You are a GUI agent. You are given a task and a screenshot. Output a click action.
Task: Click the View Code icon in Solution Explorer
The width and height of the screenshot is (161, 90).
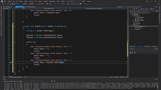coord(149,9)
